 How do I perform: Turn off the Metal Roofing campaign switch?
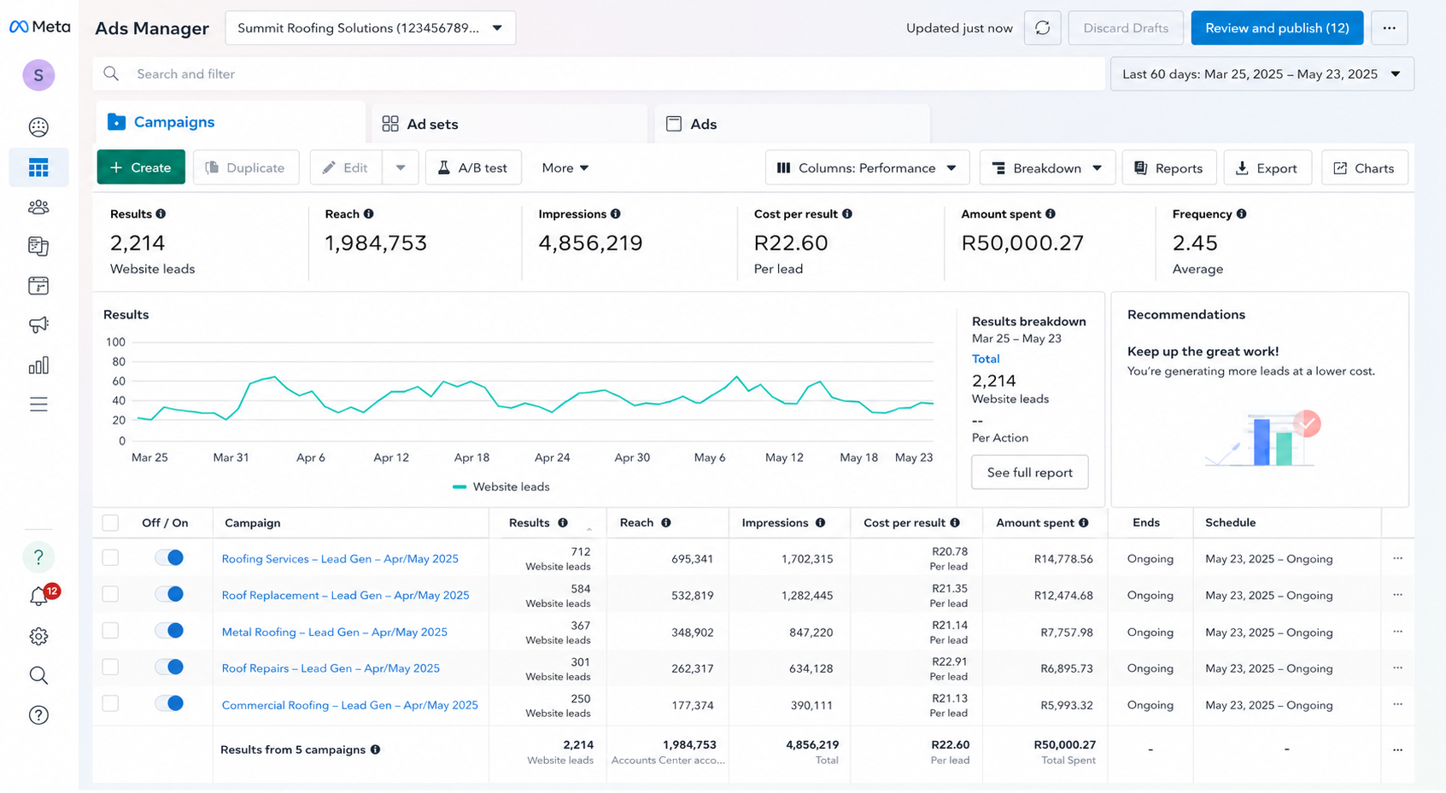click(x=169, y=631)
